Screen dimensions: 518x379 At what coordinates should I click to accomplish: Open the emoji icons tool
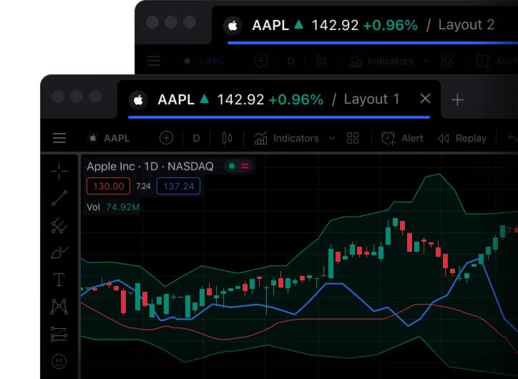coord(59,361)
